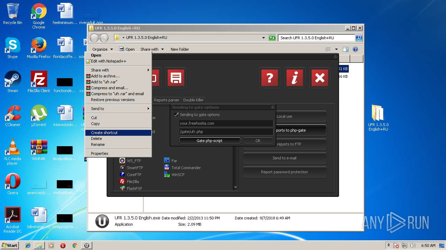
Task: Show hidden system tray icons arrow
Action: click(389, 245)
